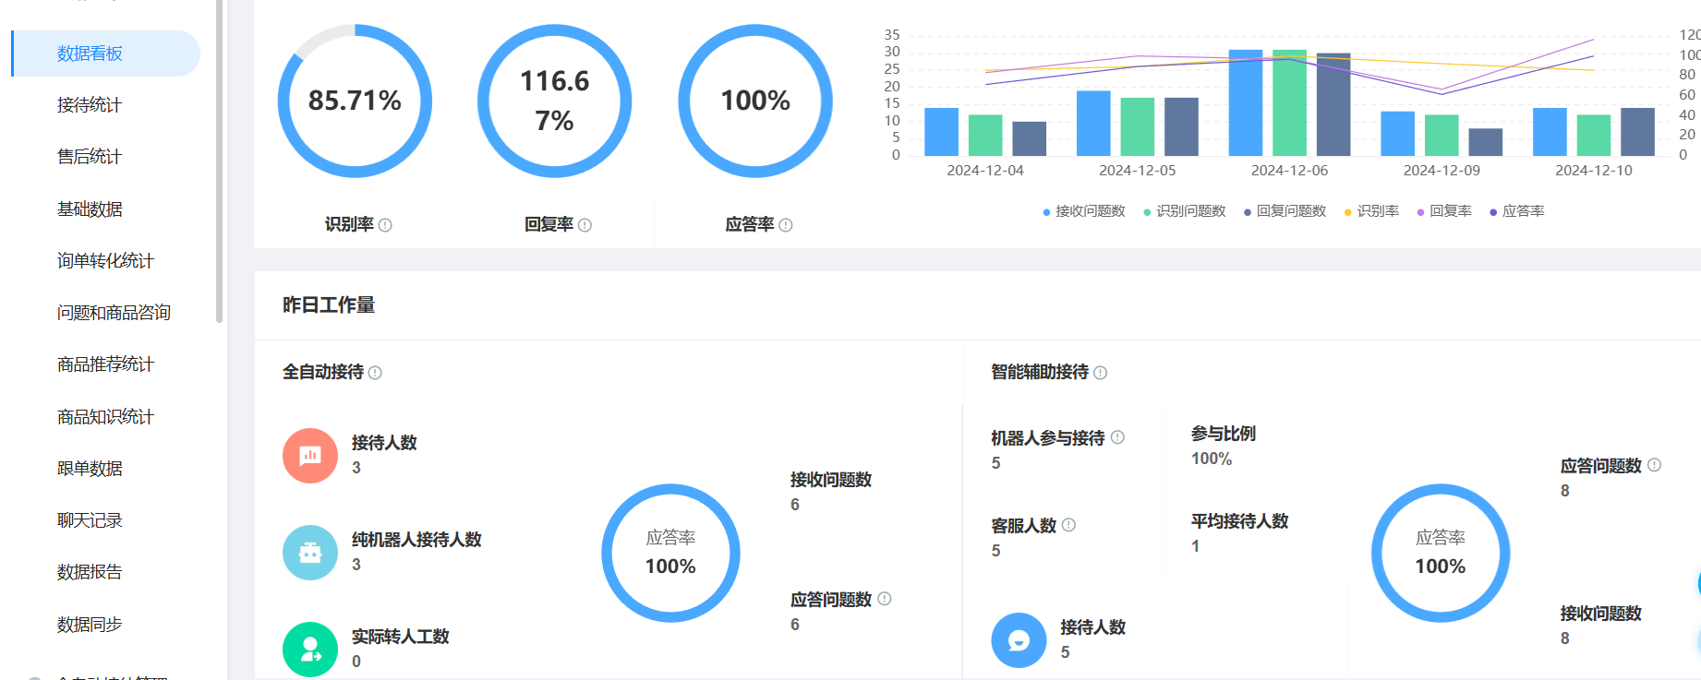Toggle the 应答率 legend line
This screenshot has height=680, width=1701.
click(1517, 211)
